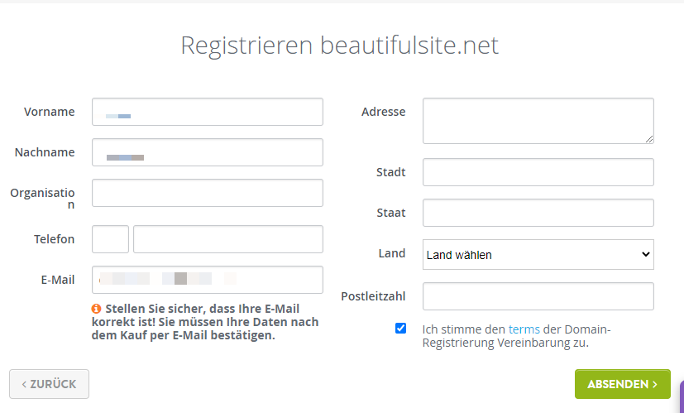Go back using the ZURÜCK button

(x=50, y=384)
